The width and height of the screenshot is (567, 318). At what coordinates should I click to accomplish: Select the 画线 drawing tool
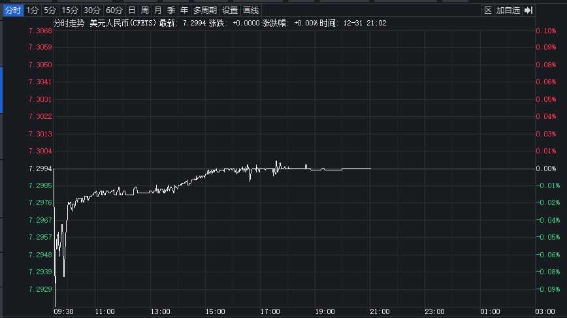[x=251, y=10]
